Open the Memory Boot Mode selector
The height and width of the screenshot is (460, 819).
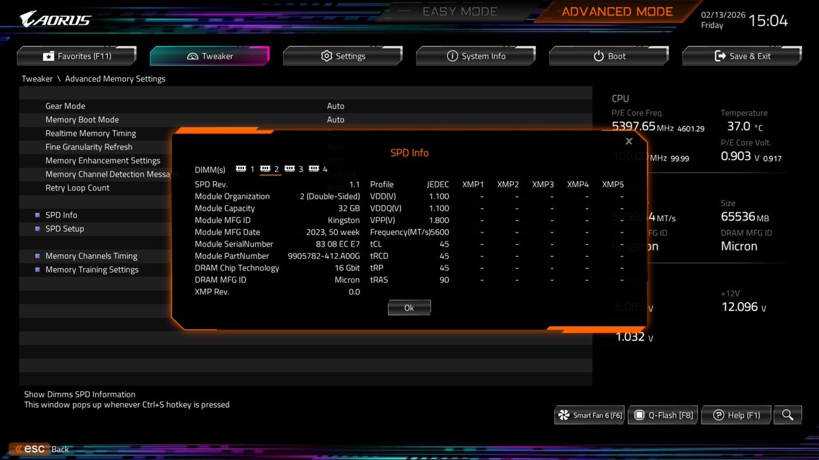point(82,119)
